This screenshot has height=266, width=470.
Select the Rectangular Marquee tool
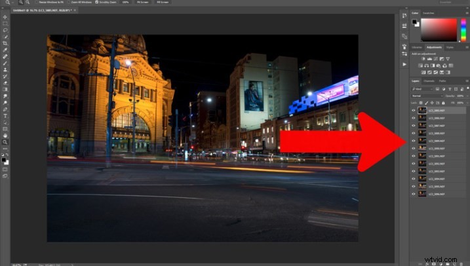tap(5, 24)
